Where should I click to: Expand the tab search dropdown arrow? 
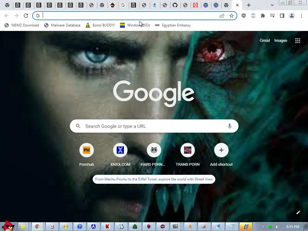point(272,5)
